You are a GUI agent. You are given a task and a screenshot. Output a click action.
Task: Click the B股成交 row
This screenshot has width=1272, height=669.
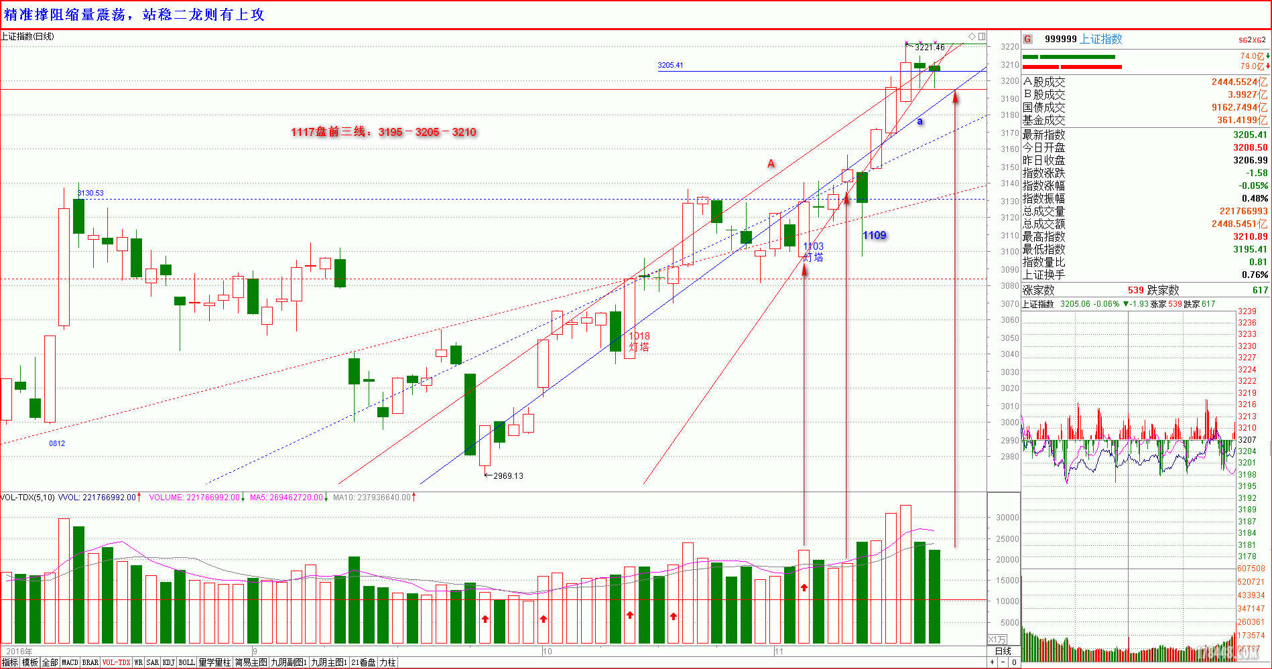1145,94
